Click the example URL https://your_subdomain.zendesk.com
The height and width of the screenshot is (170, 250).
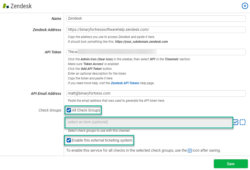[x=141, y=42]
